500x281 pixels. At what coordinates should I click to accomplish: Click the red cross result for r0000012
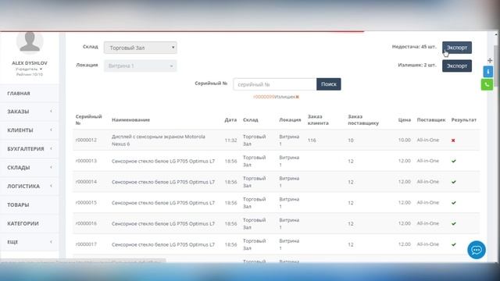[x=453, y=140]
